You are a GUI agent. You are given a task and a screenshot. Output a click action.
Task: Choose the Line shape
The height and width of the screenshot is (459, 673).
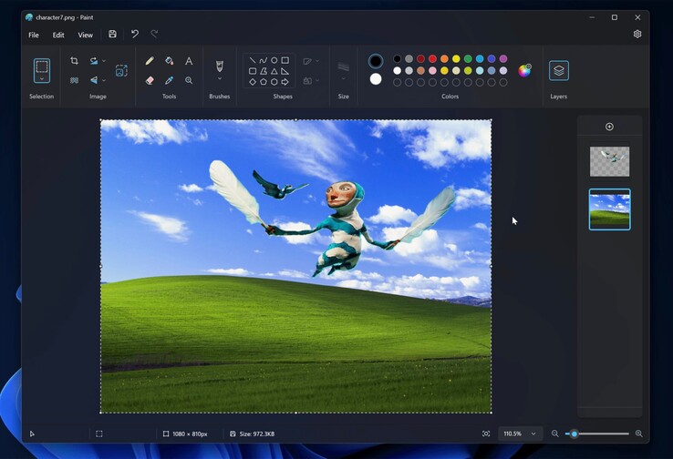[253, 60]
